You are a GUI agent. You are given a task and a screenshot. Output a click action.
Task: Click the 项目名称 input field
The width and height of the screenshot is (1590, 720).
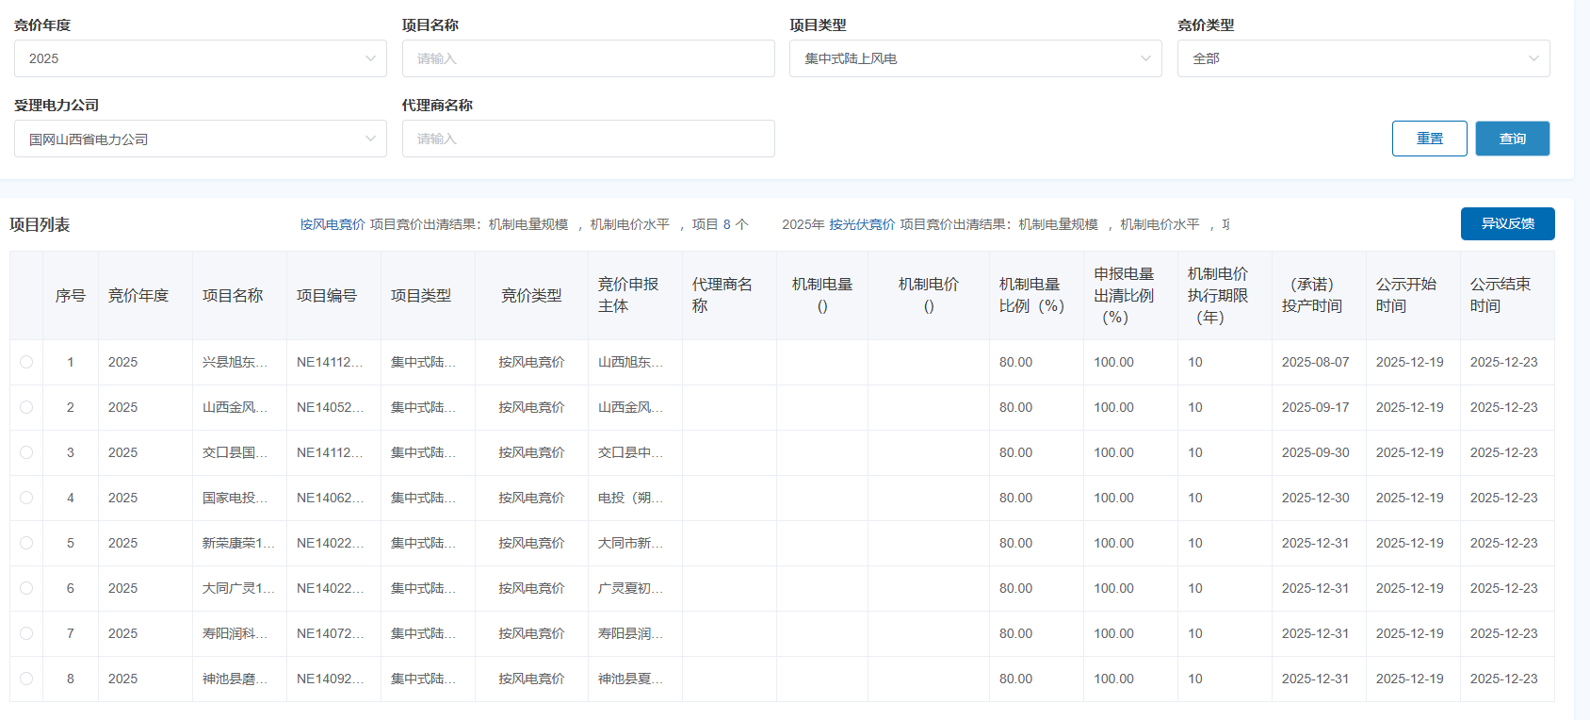588,58
